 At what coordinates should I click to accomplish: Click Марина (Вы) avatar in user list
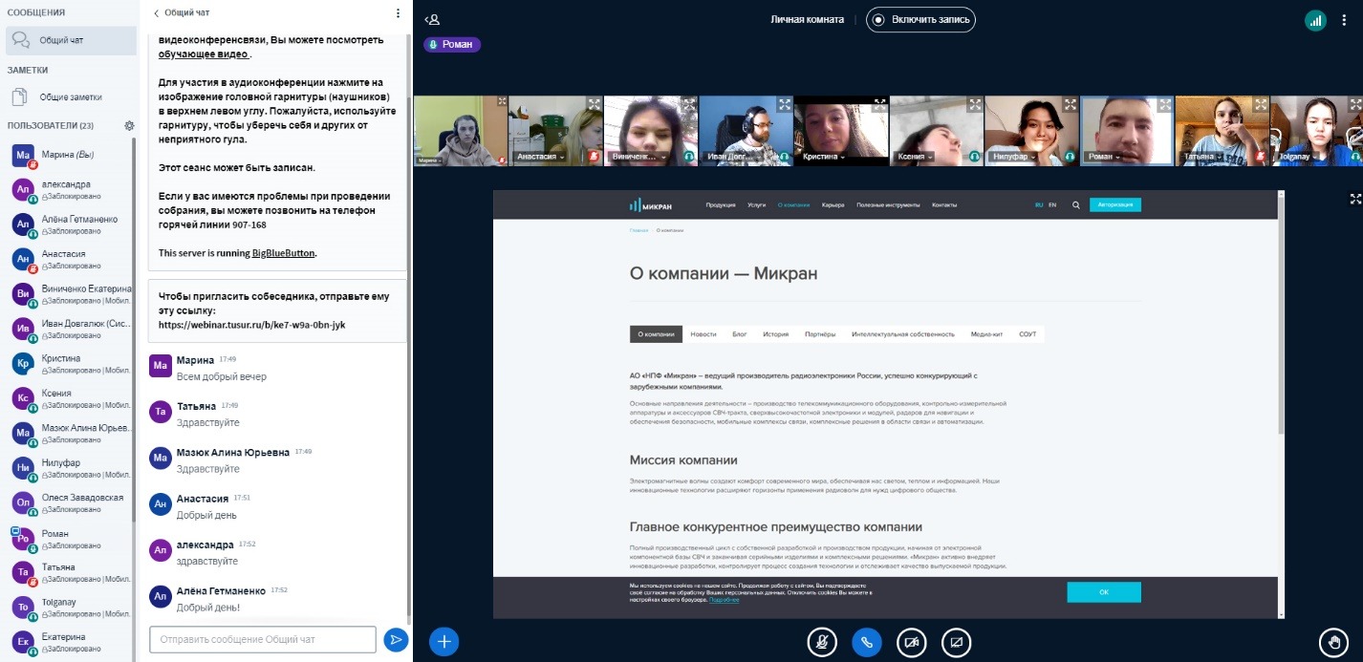(x=24, y=155)
